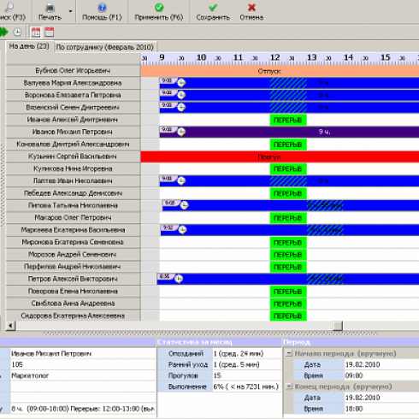Screen dimensions: 419x419
Task: Click Save (Сохранить) green checkmark
Action: [213, 12]
